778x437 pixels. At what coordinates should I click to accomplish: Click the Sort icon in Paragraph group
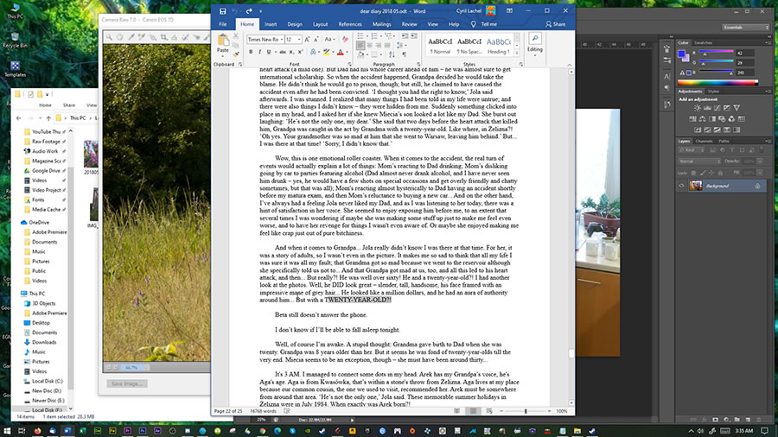pos(392,54)
